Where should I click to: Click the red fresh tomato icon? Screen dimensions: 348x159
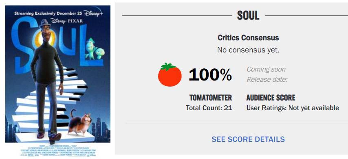pos(170,74)
